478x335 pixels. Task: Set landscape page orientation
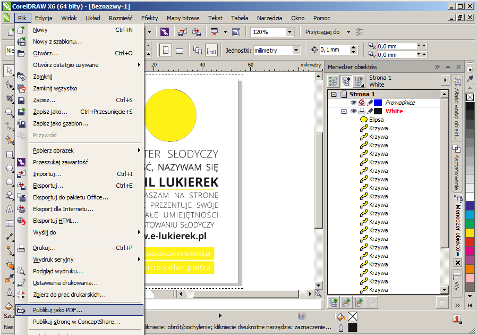point(180,50)
